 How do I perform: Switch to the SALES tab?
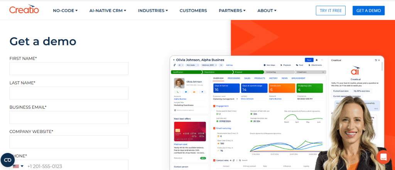pos(247,78)
